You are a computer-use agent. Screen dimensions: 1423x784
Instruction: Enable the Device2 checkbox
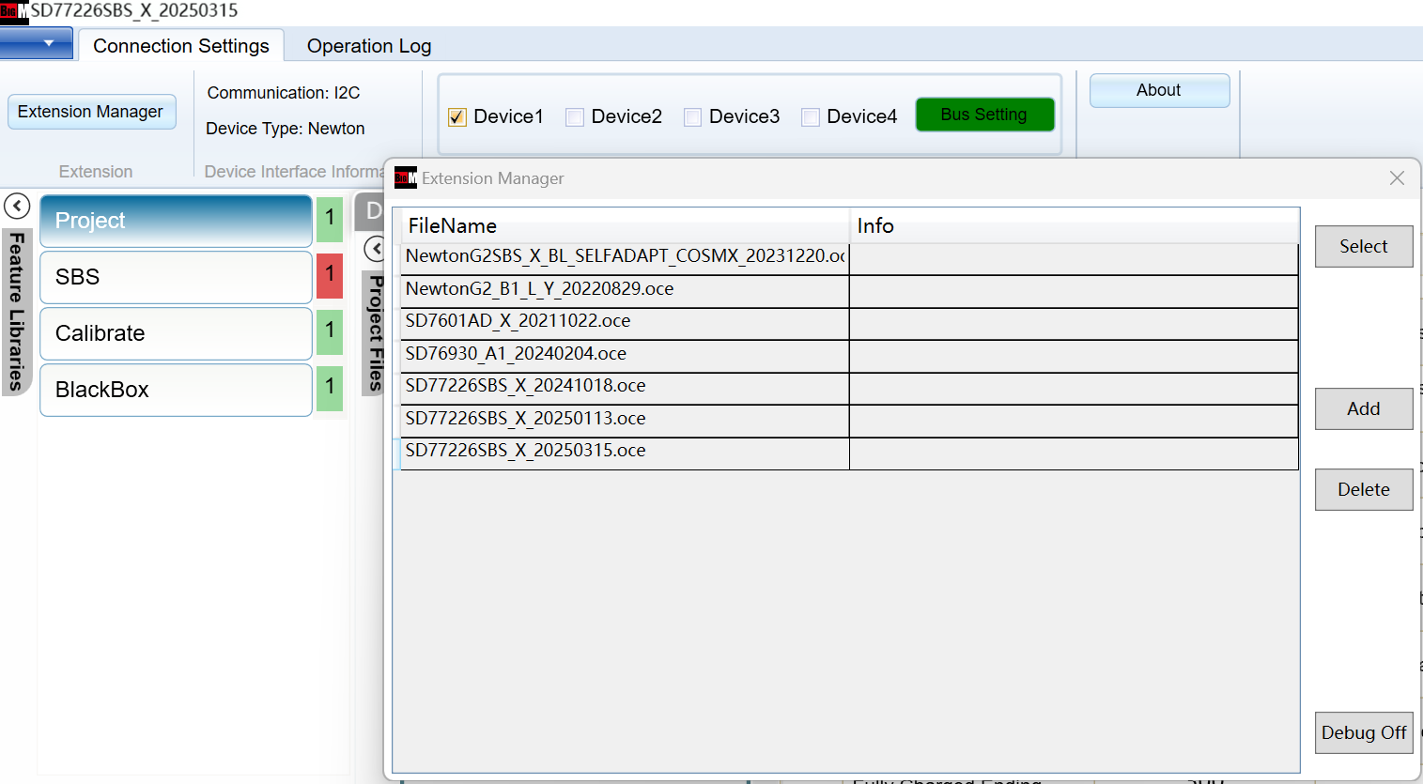pyautogui.click(x=575, y=117)
